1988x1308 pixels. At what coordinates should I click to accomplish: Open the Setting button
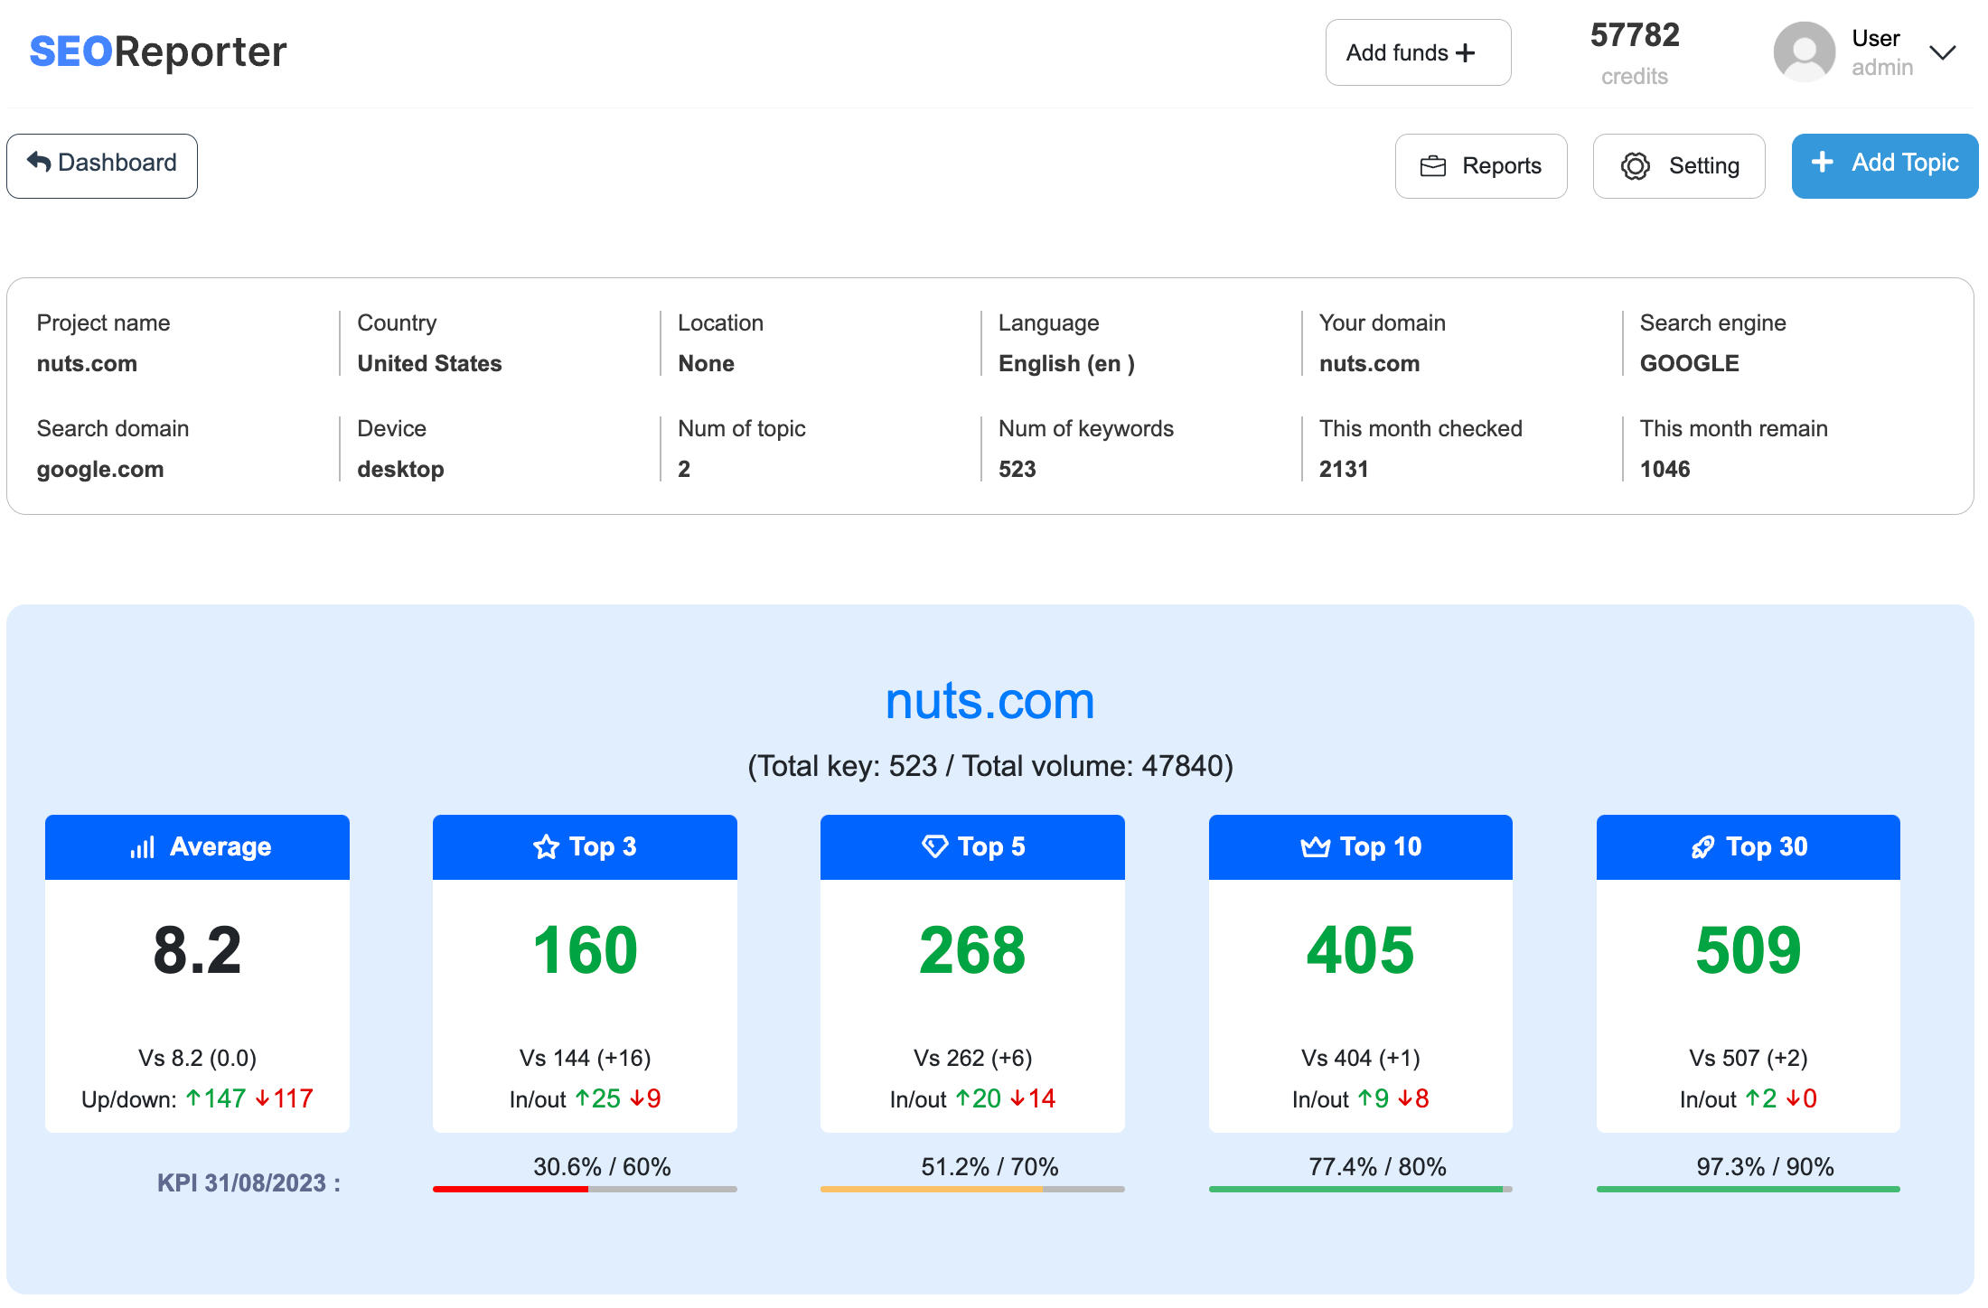(x=1679, y=165)
